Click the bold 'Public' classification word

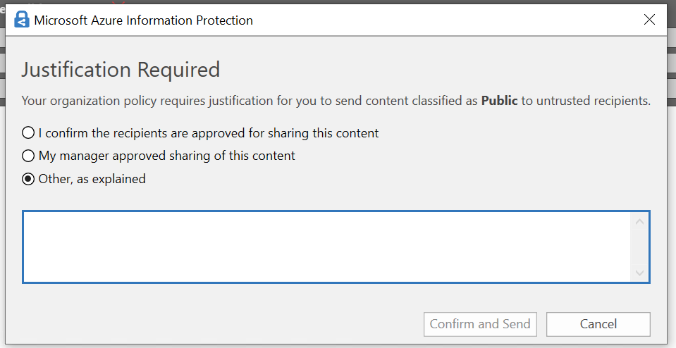[x=499, y=101]
